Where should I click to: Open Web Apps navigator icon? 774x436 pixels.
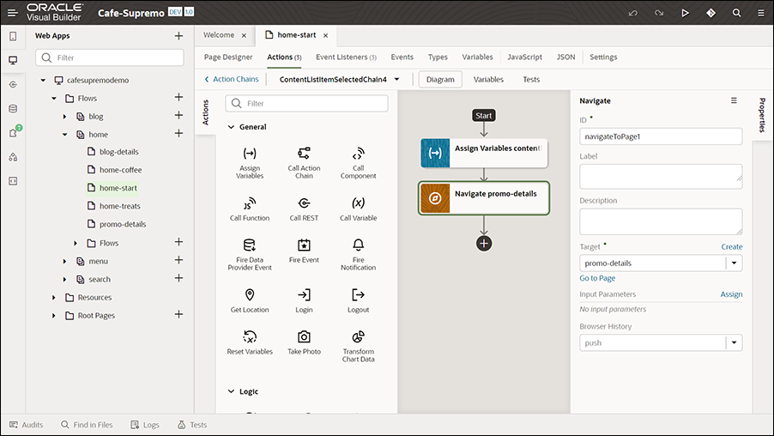(13, 60)
